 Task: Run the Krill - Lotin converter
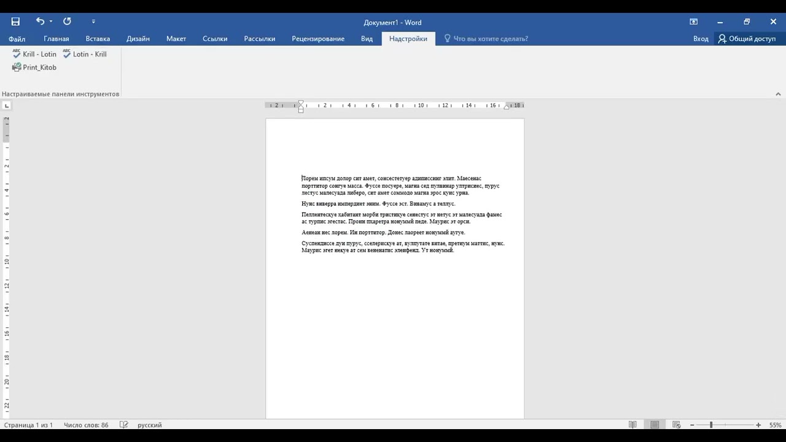pos(34,54)
